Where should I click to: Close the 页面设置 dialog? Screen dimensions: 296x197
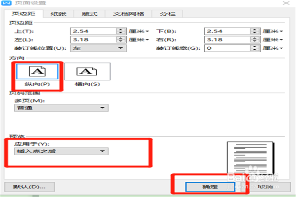286,3
